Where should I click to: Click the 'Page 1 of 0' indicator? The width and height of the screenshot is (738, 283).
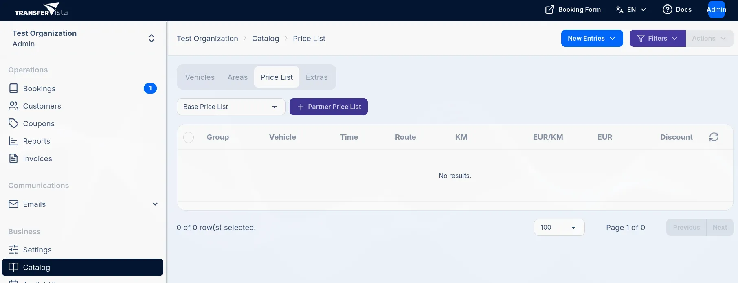(x=626, y=227)
